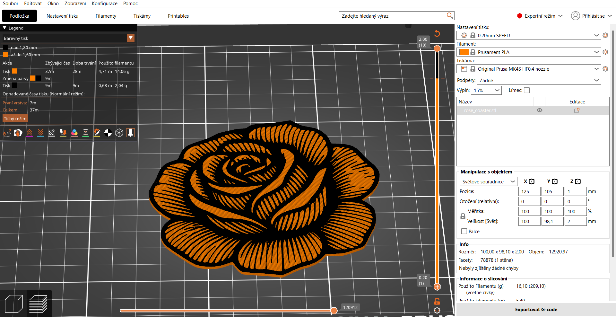Viewport: 616px width, 317px height.
Task: Toggle Tichý režim stealth mode
Action: (x=15, y=119)
